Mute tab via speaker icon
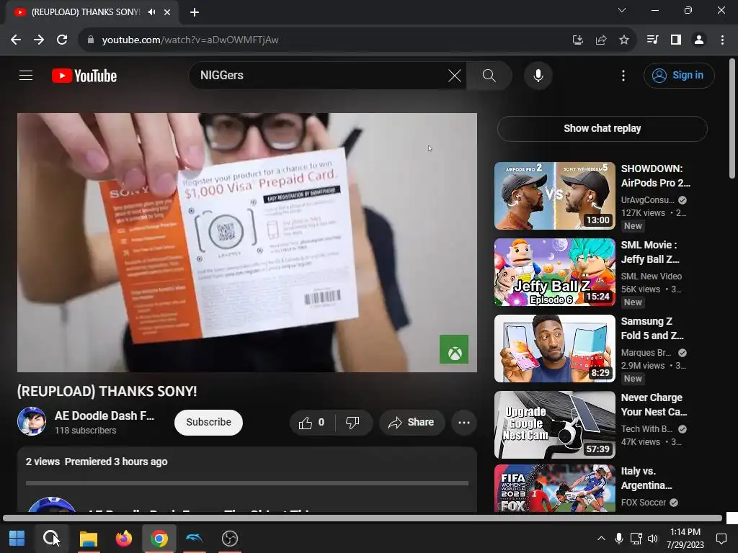 [x=151, y=12]
